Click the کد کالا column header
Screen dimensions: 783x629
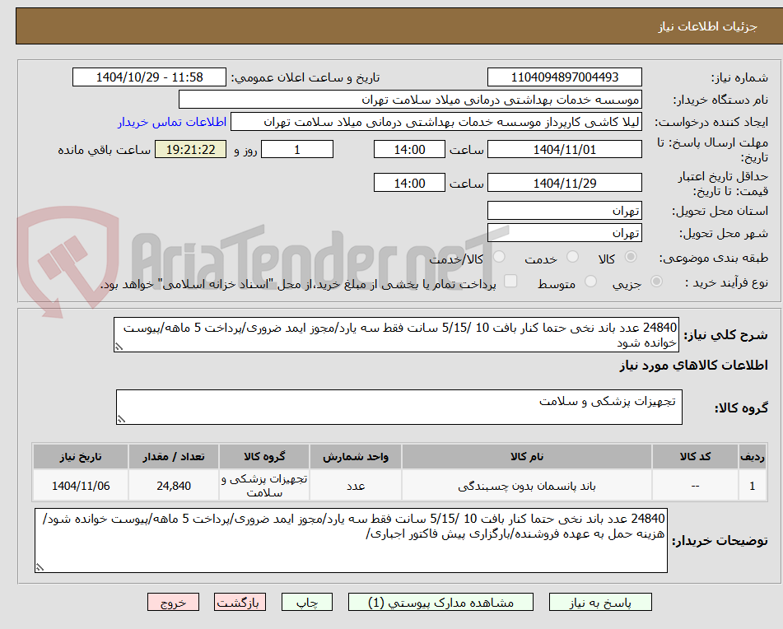click(x=695, y=457)
